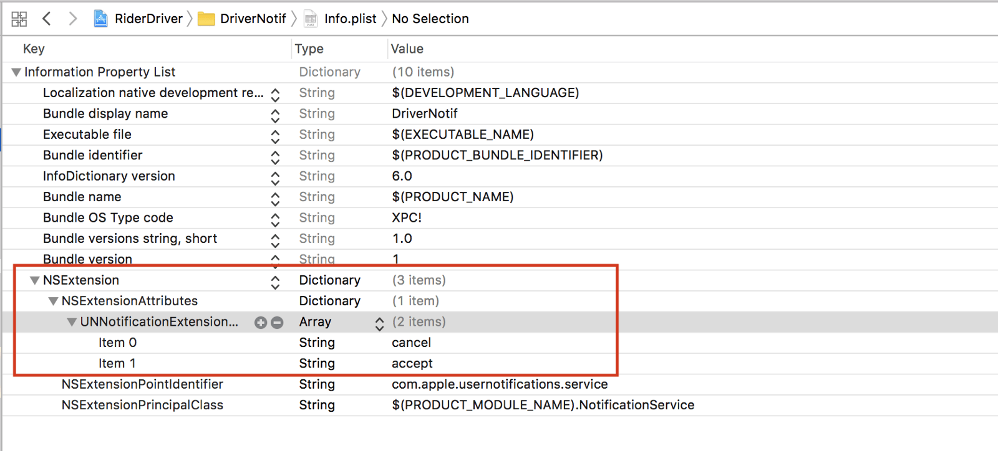Select No Selection in the jump bar
This screenshot has height=451, width=998.
[x=430, y=19]
